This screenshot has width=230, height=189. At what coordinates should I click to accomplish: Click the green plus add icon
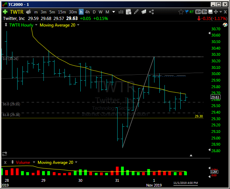(5, 12)
